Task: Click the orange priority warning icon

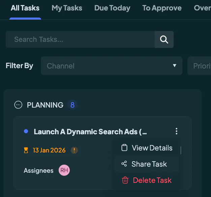Action: point(74,150)
